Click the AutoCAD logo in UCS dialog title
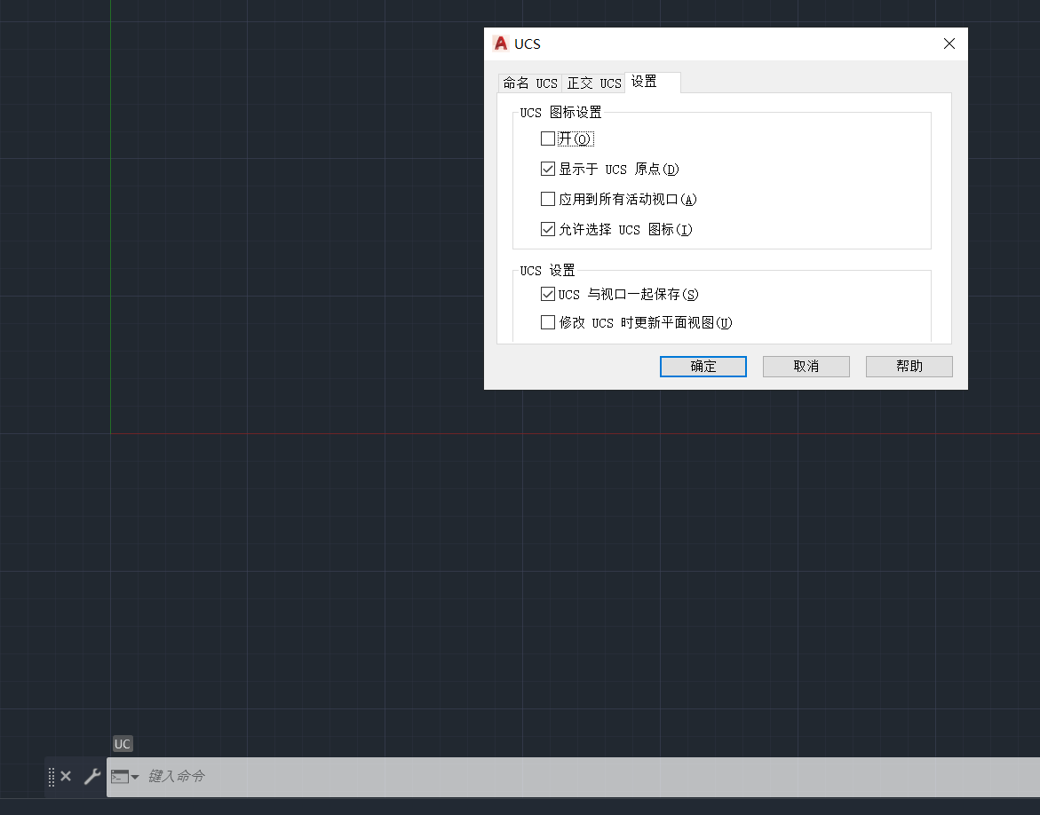 click(501, 44)
